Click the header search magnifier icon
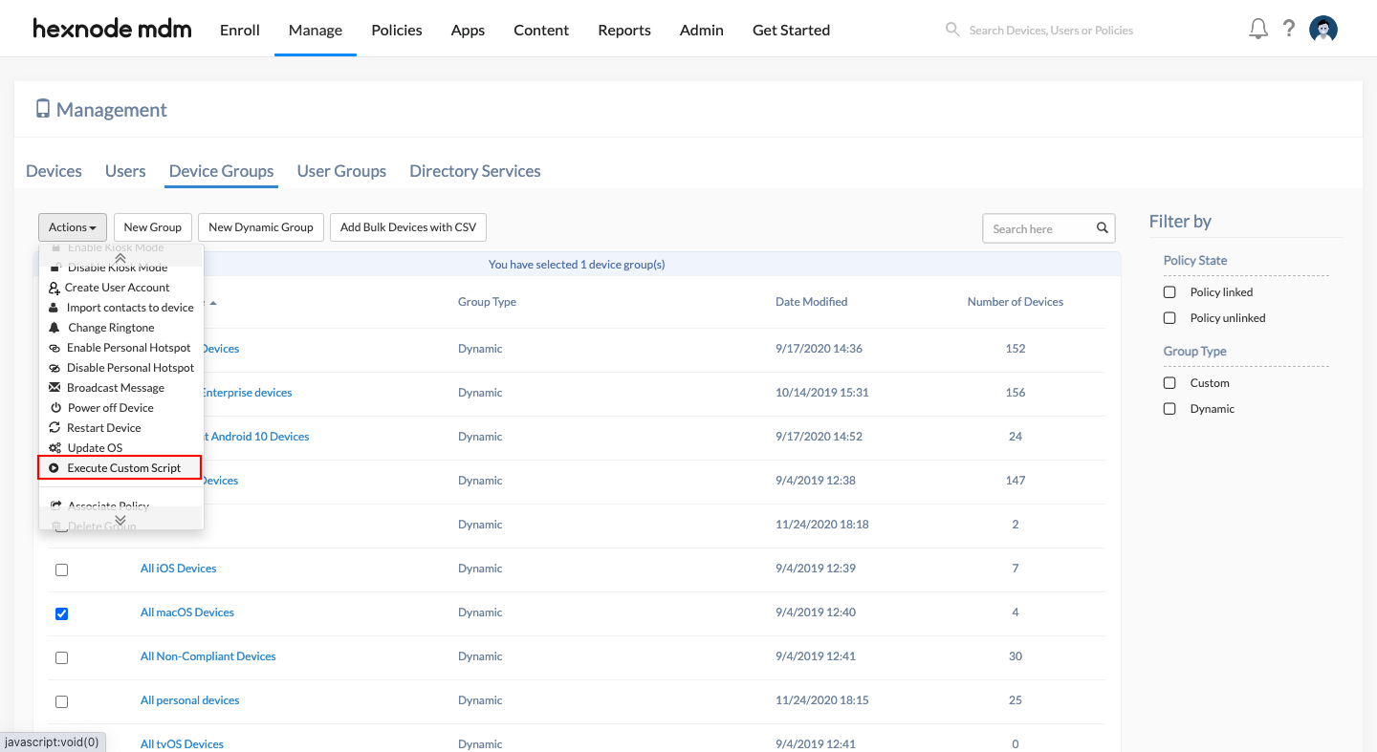Screen dimensions: 1377x752 [952, 30]
